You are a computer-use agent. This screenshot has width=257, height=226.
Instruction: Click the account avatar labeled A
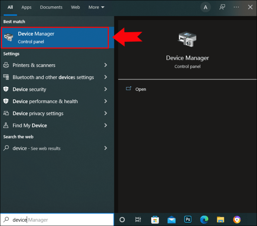pos(205,7)
